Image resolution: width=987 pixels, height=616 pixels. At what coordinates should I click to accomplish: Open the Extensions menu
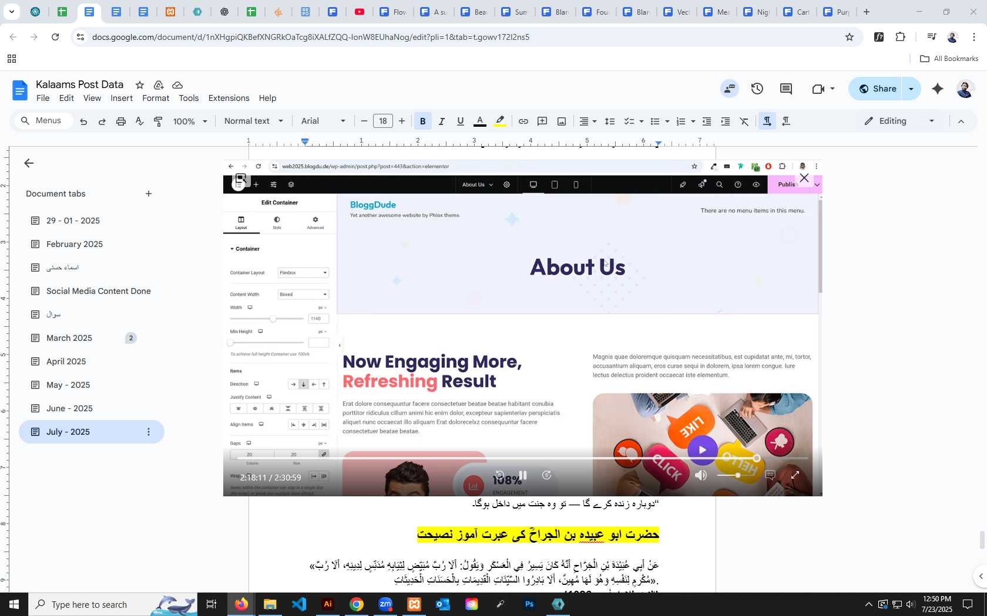tap(229, 98)
